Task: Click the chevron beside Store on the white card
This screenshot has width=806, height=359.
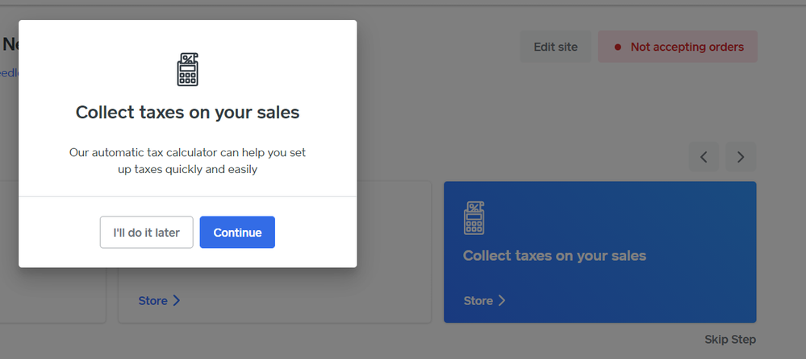Action: pos(177,300)
